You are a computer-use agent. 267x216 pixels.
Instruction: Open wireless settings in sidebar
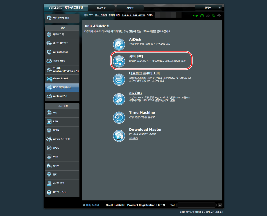pyautogui.click(x=62, y=113)
